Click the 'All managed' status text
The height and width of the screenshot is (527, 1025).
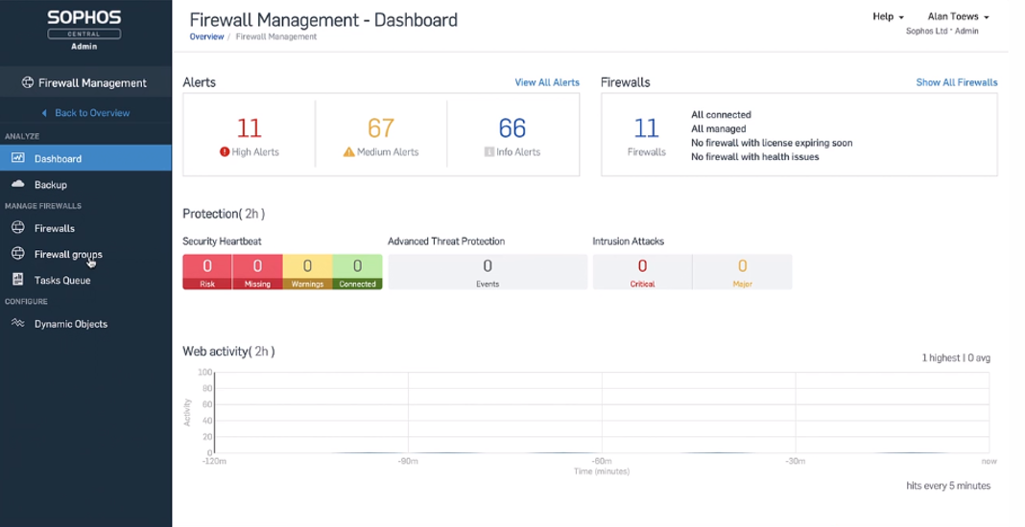click(x=719, y=128)
